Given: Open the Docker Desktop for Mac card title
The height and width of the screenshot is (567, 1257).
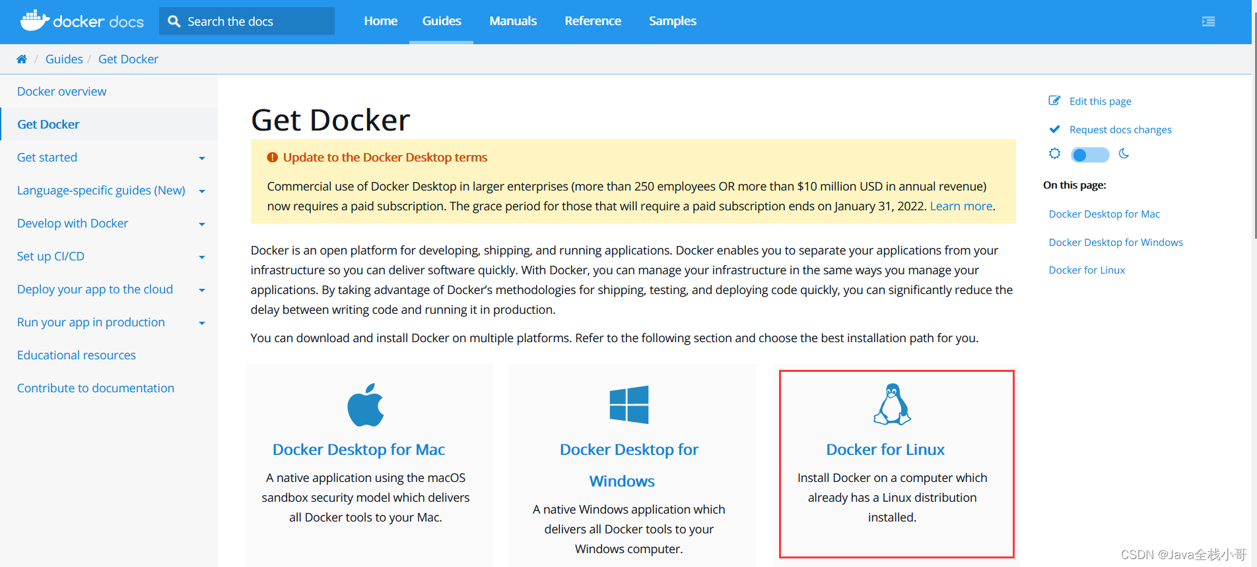Looking at the screenshot, I should pyautogui.click(x=358, y=450).
